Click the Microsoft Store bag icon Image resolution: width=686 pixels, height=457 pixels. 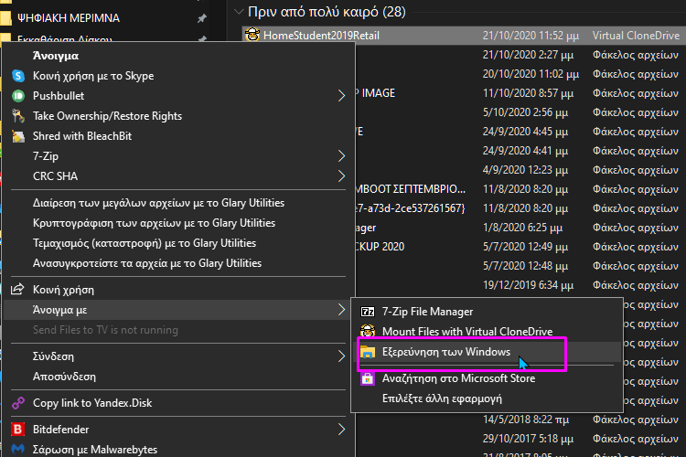coord(368,378)
